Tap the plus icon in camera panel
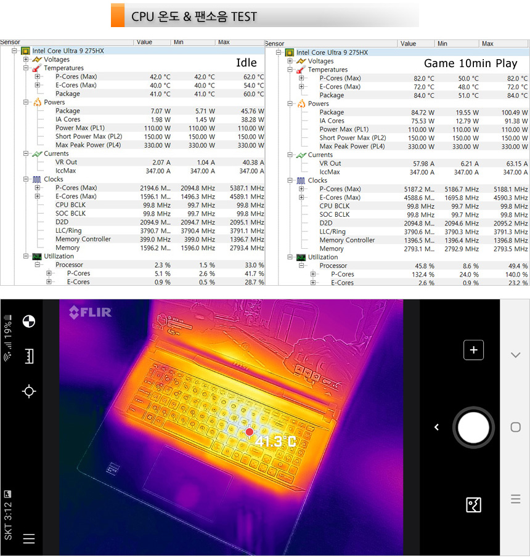The image size is (530, 558). tap(473, 350)
